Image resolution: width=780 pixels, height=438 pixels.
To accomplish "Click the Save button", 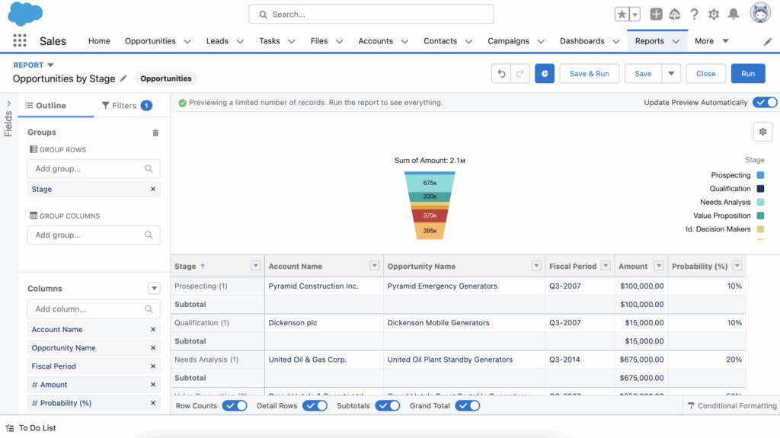I will point(643,74).
